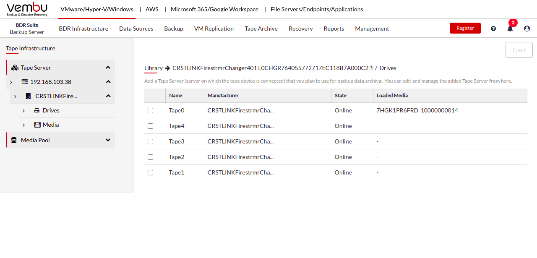Switch to the AWS tab
537x258 pixels.
[152, 9]
